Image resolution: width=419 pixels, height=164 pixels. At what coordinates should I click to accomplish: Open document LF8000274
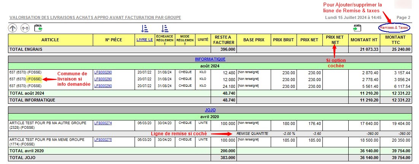[103, 123]
